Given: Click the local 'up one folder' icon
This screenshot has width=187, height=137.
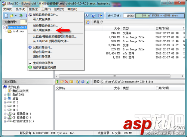Looking at the screenshot, I should click(x=57, y=82).
